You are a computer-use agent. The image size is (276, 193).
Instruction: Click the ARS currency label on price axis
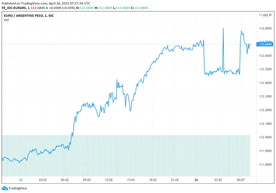click(x=265, y=16)
